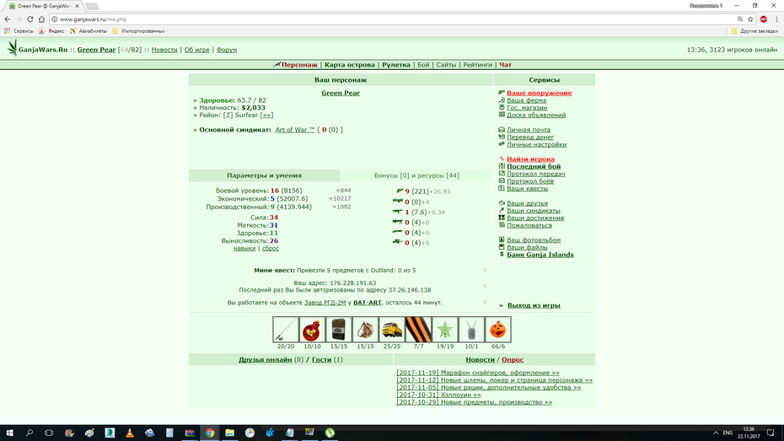Click the fishing rod item with 20/20 durability
This screenshot has height=441, width=784.
pos(286,330)
